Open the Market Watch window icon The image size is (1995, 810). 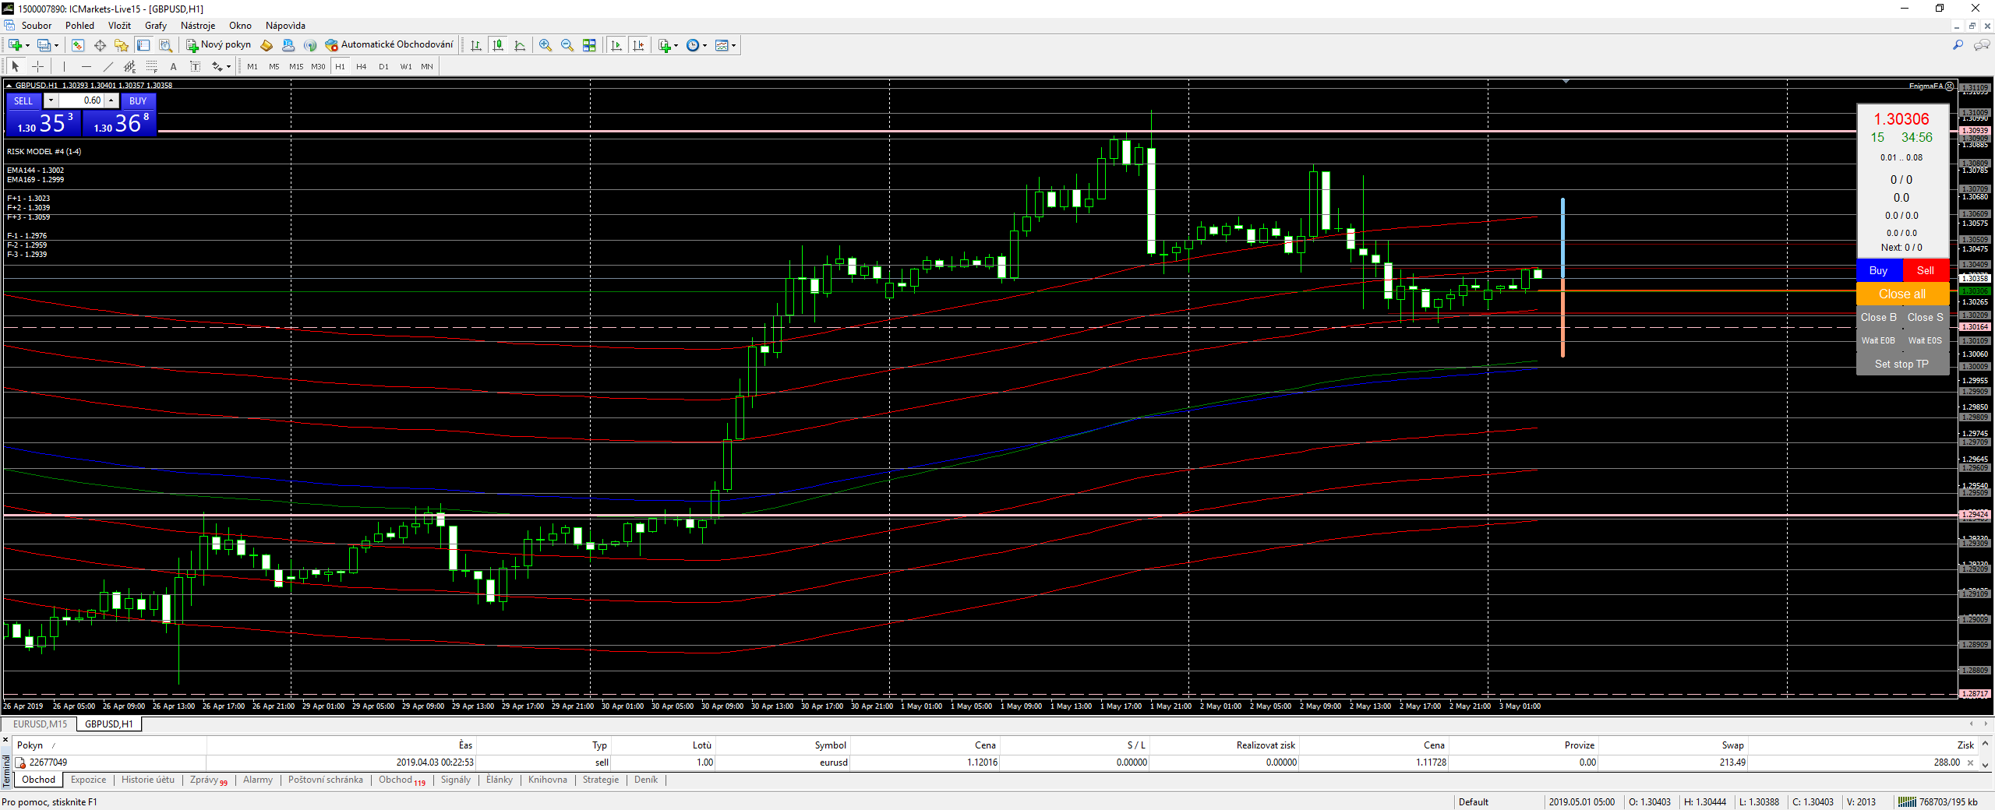78,45
